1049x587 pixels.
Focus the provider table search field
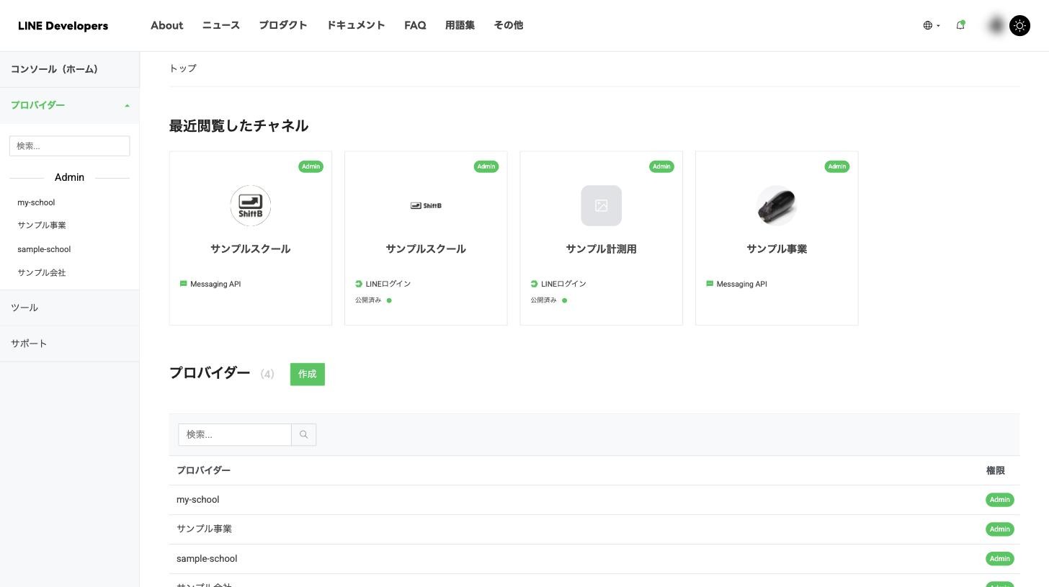(235, 435)
